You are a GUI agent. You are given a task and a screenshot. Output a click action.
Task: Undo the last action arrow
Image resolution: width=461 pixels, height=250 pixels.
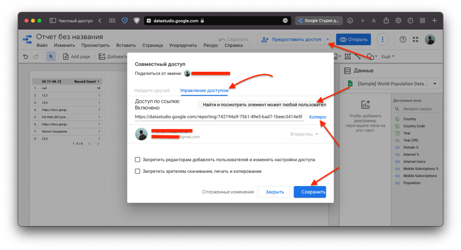26,56
